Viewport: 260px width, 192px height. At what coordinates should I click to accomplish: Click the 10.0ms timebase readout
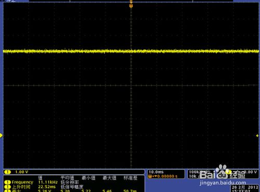pyautogui.click(x=156, y=172)
